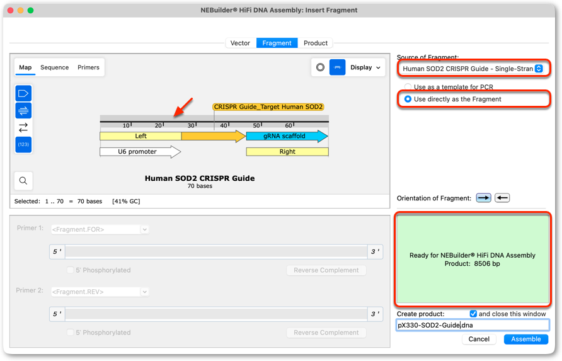
Task: Set fragment orientation to forward arrow
Action: 483,198
